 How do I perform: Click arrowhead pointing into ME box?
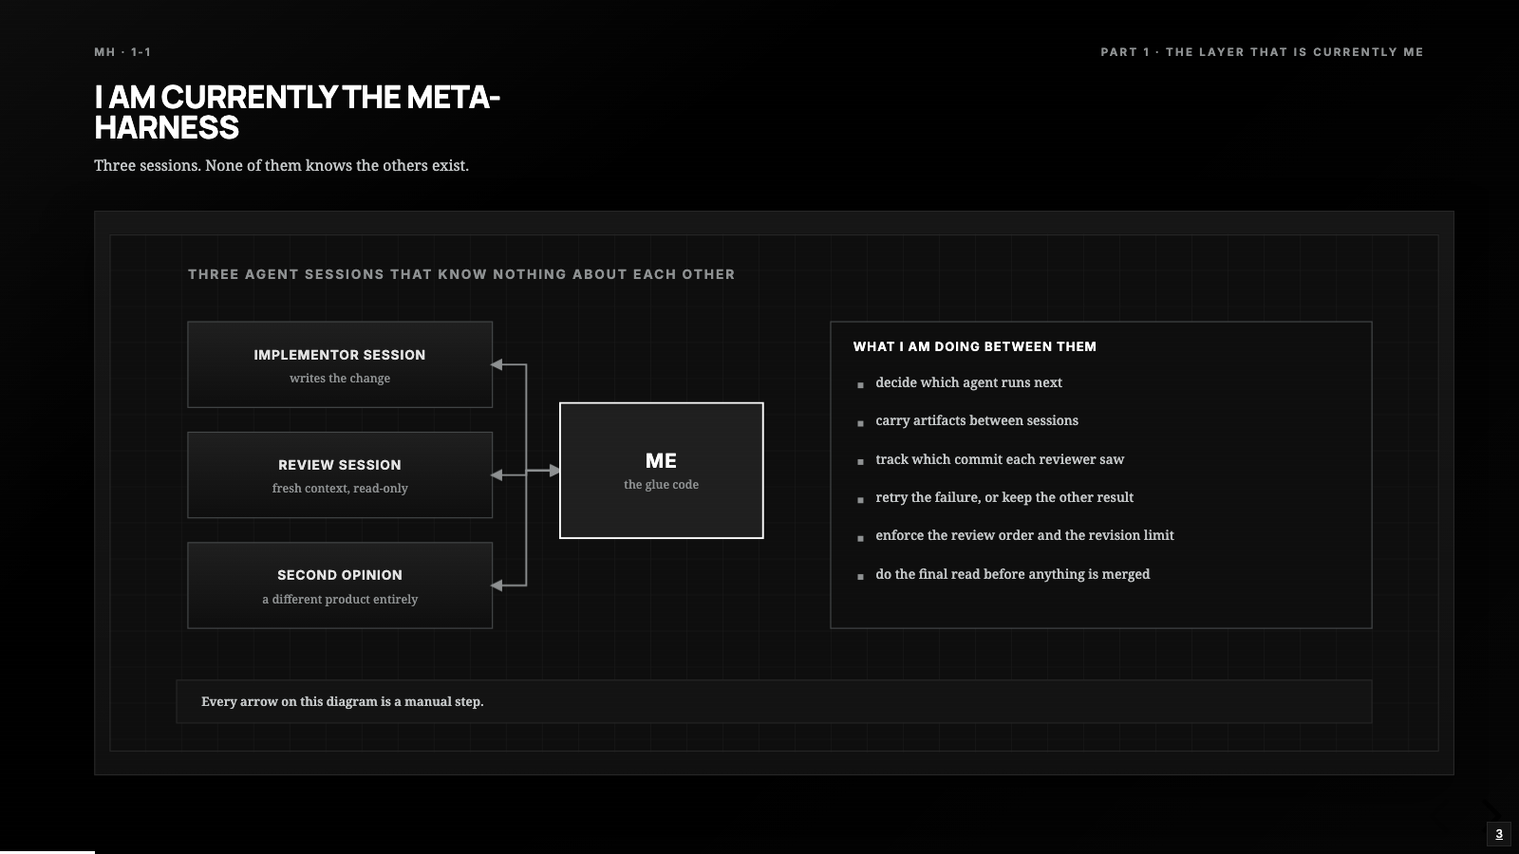(x=554, y=470)
